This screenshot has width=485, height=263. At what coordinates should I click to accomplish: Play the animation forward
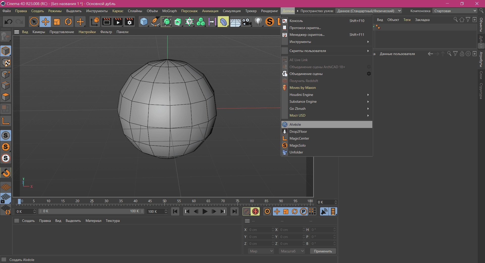pyautogui.click(x=205, y=212)
